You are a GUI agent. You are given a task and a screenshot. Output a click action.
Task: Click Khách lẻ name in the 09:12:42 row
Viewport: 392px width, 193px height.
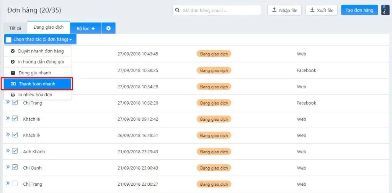click(31, 119)
